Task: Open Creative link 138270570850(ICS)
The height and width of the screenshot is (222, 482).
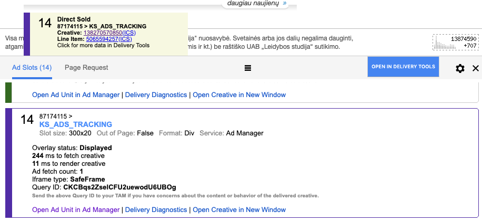Action: 110,33
